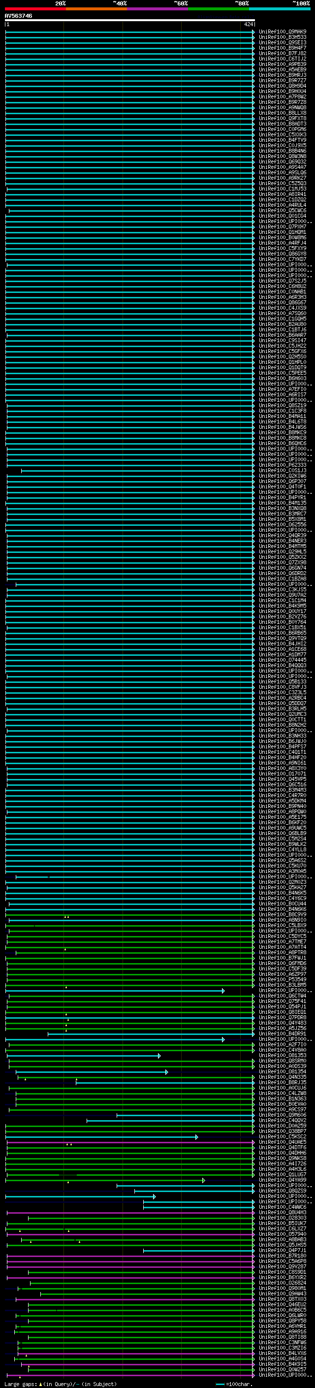Choose hit UniRef100_O81353
315x1388 pixels.
tap(282, 1055)
